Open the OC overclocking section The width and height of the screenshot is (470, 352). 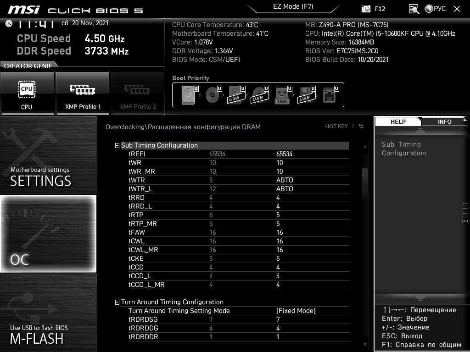[x=48, y=234]
